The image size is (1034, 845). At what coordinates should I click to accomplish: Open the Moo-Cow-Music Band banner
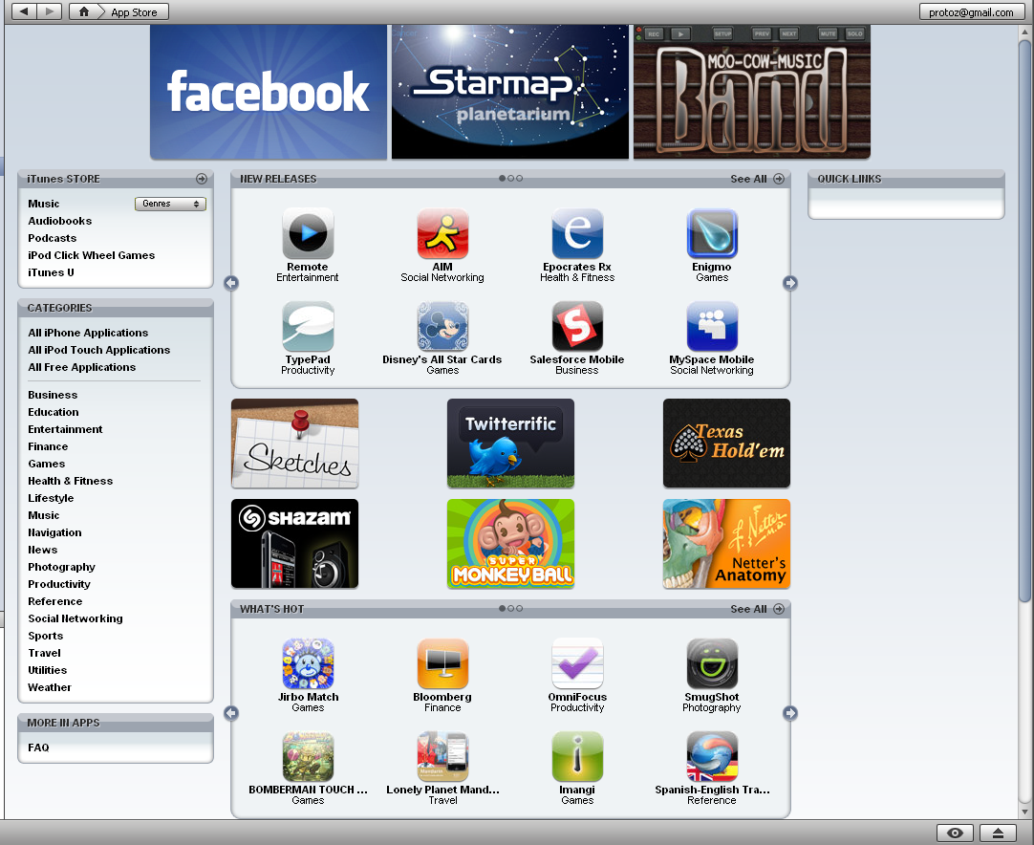pyautogui.click(x=752, y=92)
